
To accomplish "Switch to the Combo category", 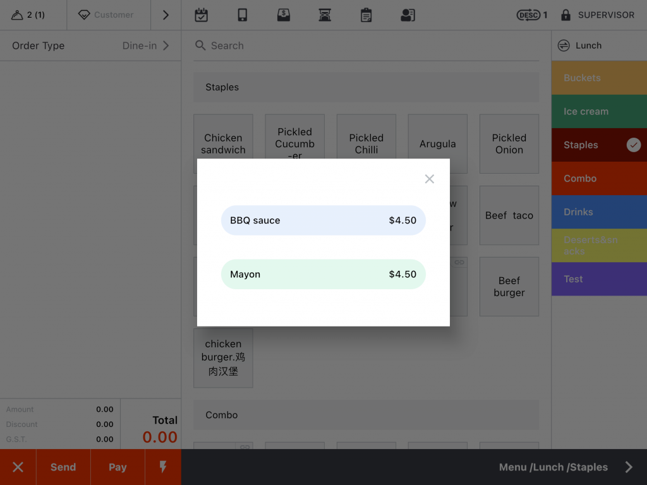I will 599,179.
